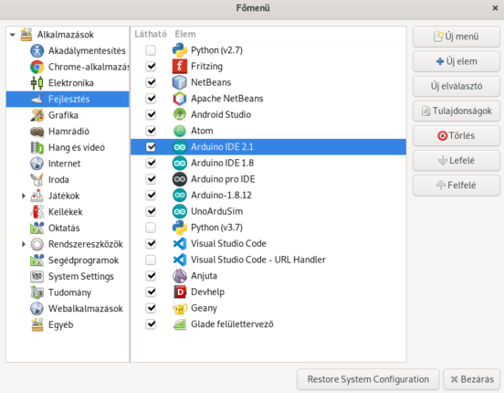Expand the Játékok category
504x393 pixels.
24,196
